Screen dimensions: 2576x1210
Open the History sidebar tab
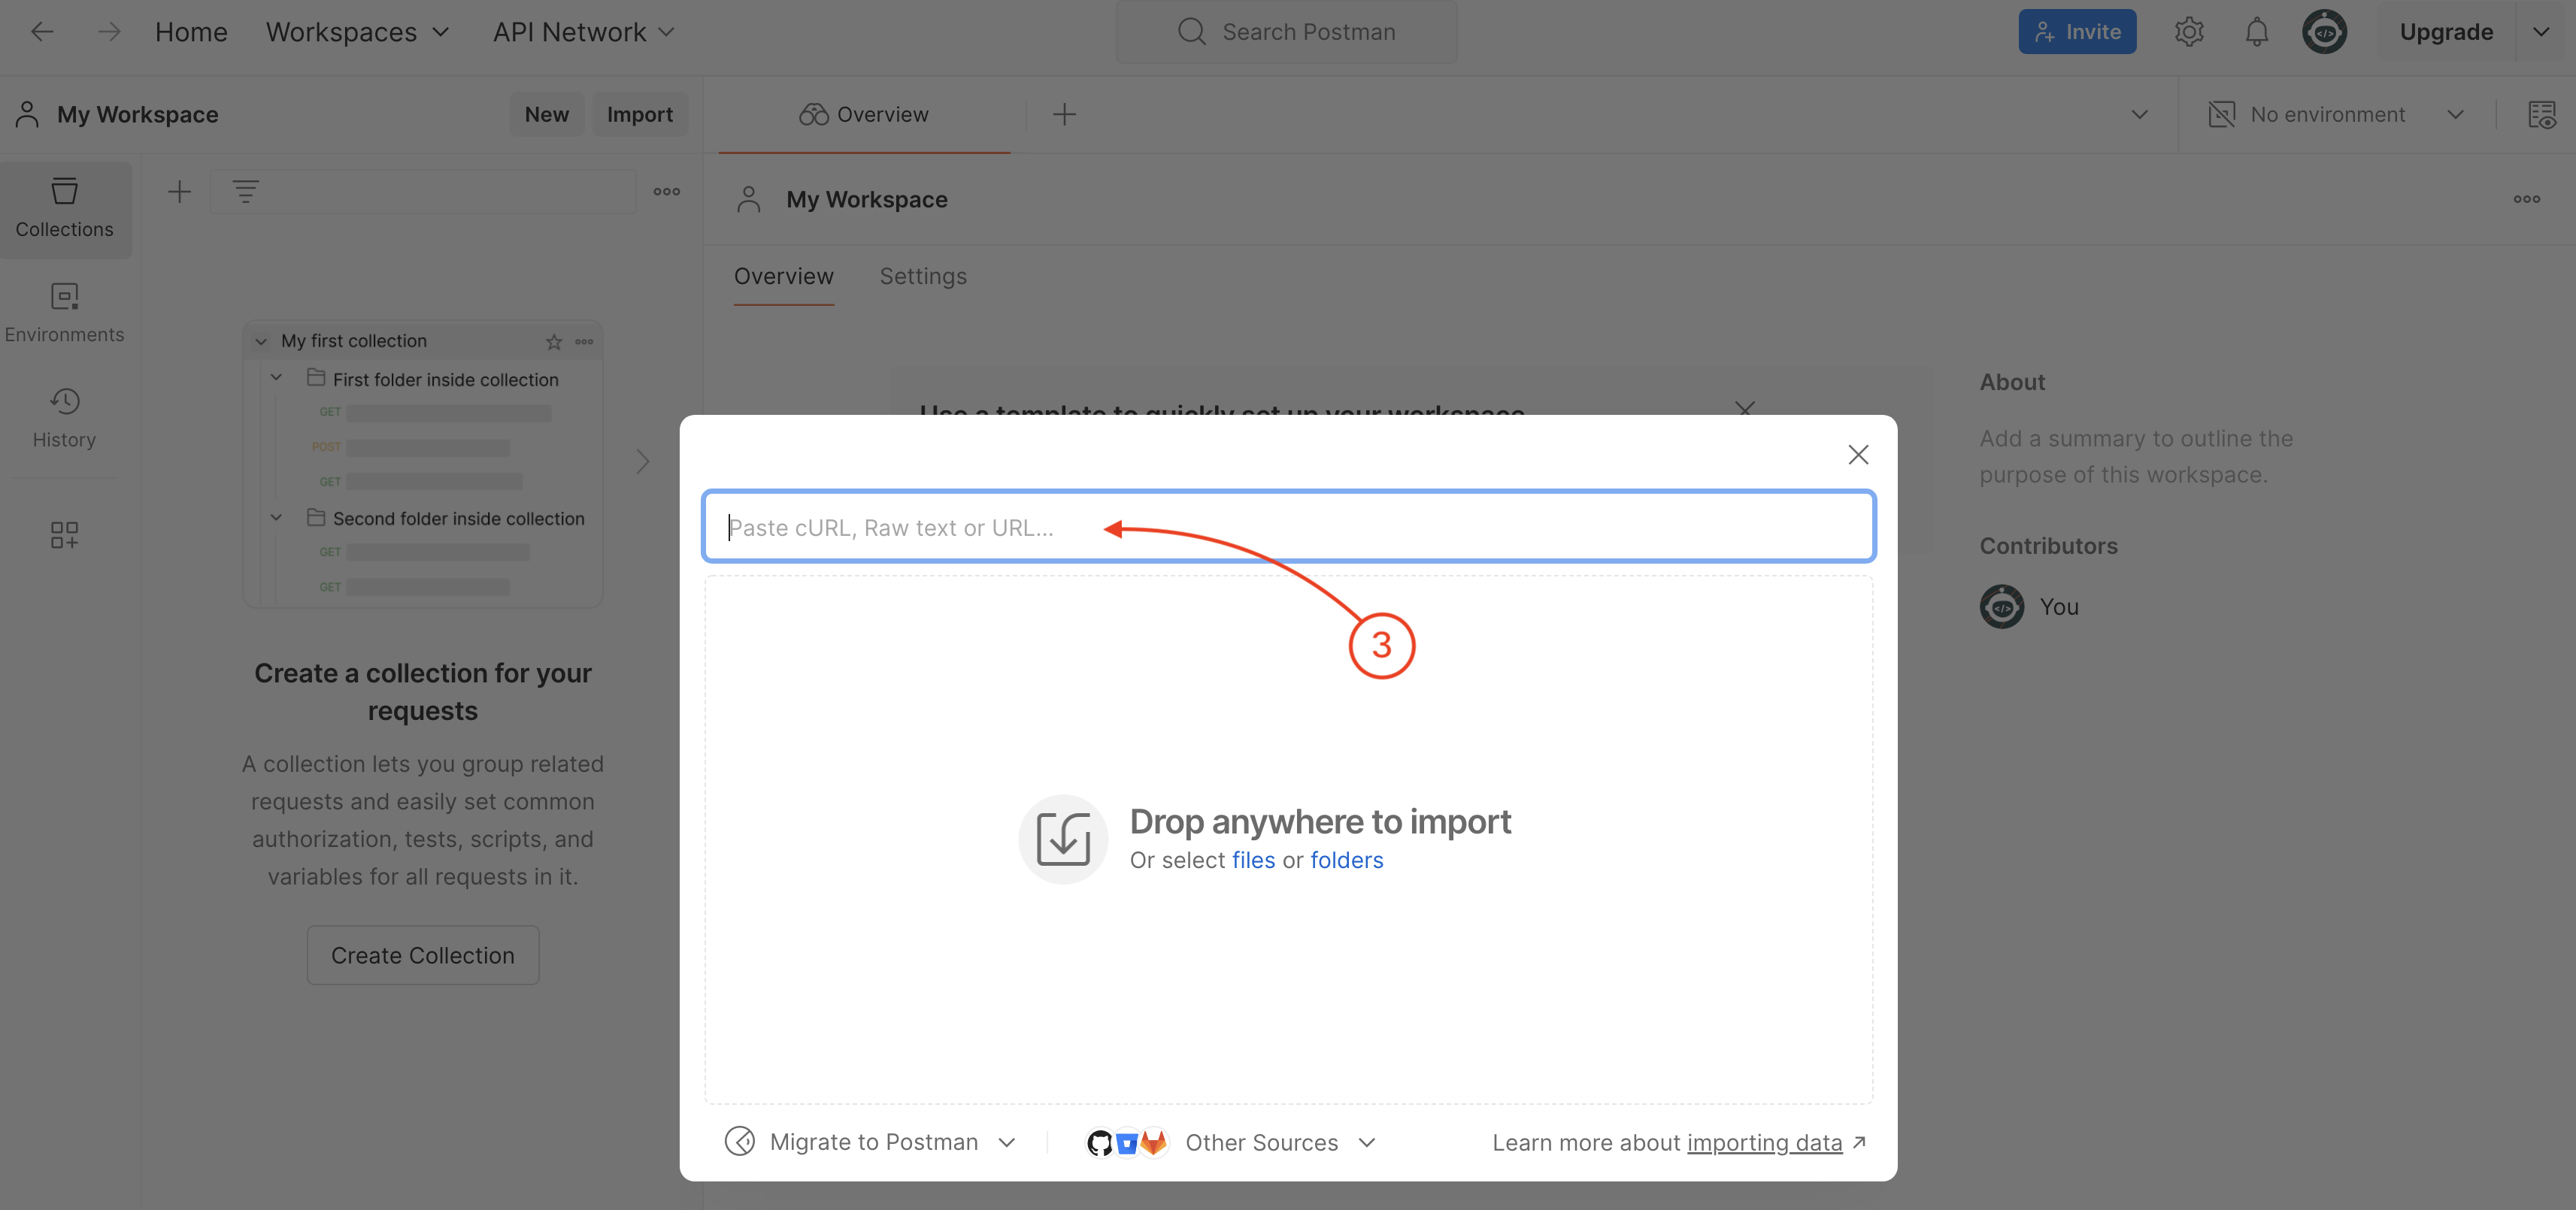pos(65,419)
